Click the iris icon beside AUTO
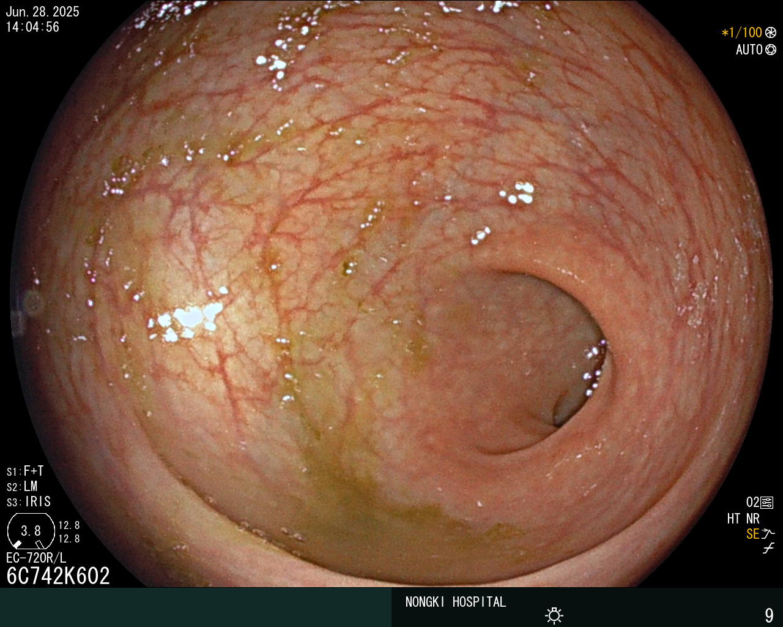This screenshot has width=783, height=627. point(770,50)
